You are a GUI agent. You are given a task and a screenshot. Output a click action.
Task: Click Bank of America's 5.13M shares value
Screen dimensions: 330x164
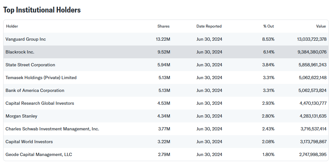point(164,91)
